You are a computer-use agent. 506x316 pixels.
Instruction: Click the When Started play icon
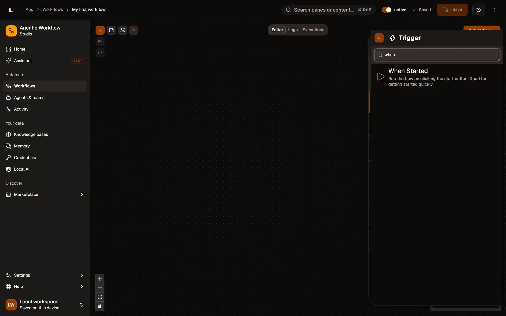point(381,77)
